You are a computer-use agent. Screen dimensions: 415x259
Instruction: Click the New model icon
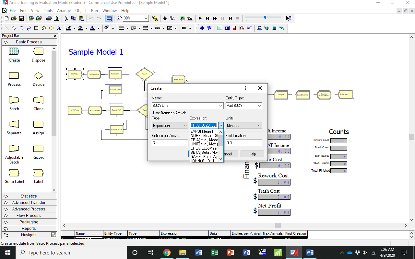pos(7,18)
